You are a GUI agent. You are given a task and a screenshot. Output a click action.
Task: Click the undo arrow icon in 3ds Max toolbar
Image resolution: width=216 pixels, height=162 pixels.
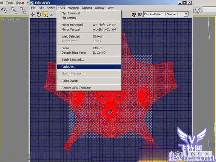(4, 10)
